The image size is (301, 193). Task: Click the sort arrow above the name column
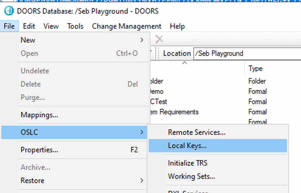coord(184,63)
